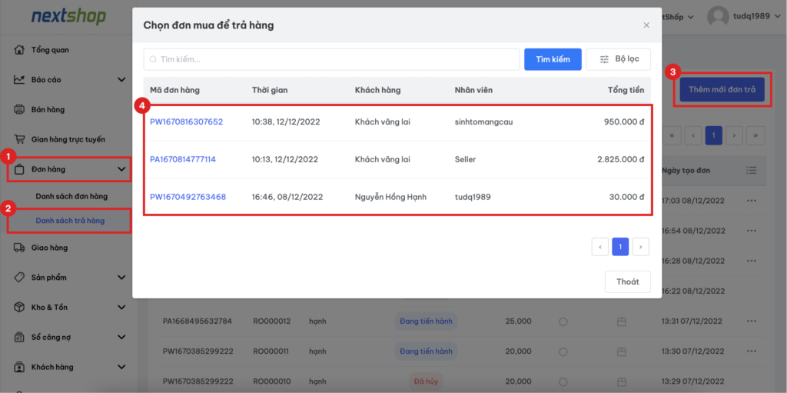Click the Giao hàng truck icon
Image resolution: width=787 pixels, height=393 pixels.
click(20, 248)
